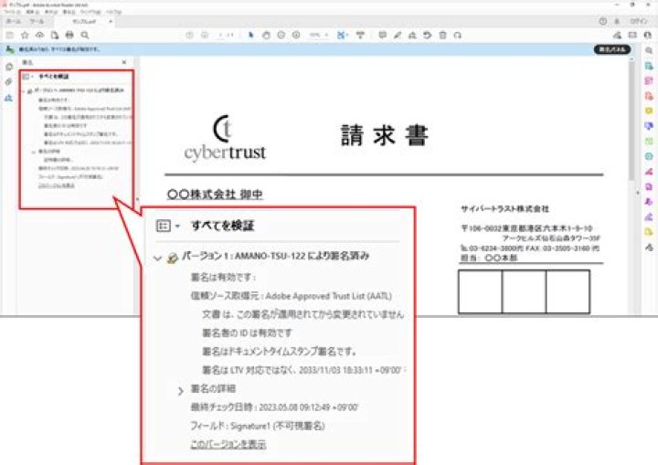This screenshot has width=658, height=465.
Task: Click このバージョンを表示 link in small left panel
Action: click(57, 185)
